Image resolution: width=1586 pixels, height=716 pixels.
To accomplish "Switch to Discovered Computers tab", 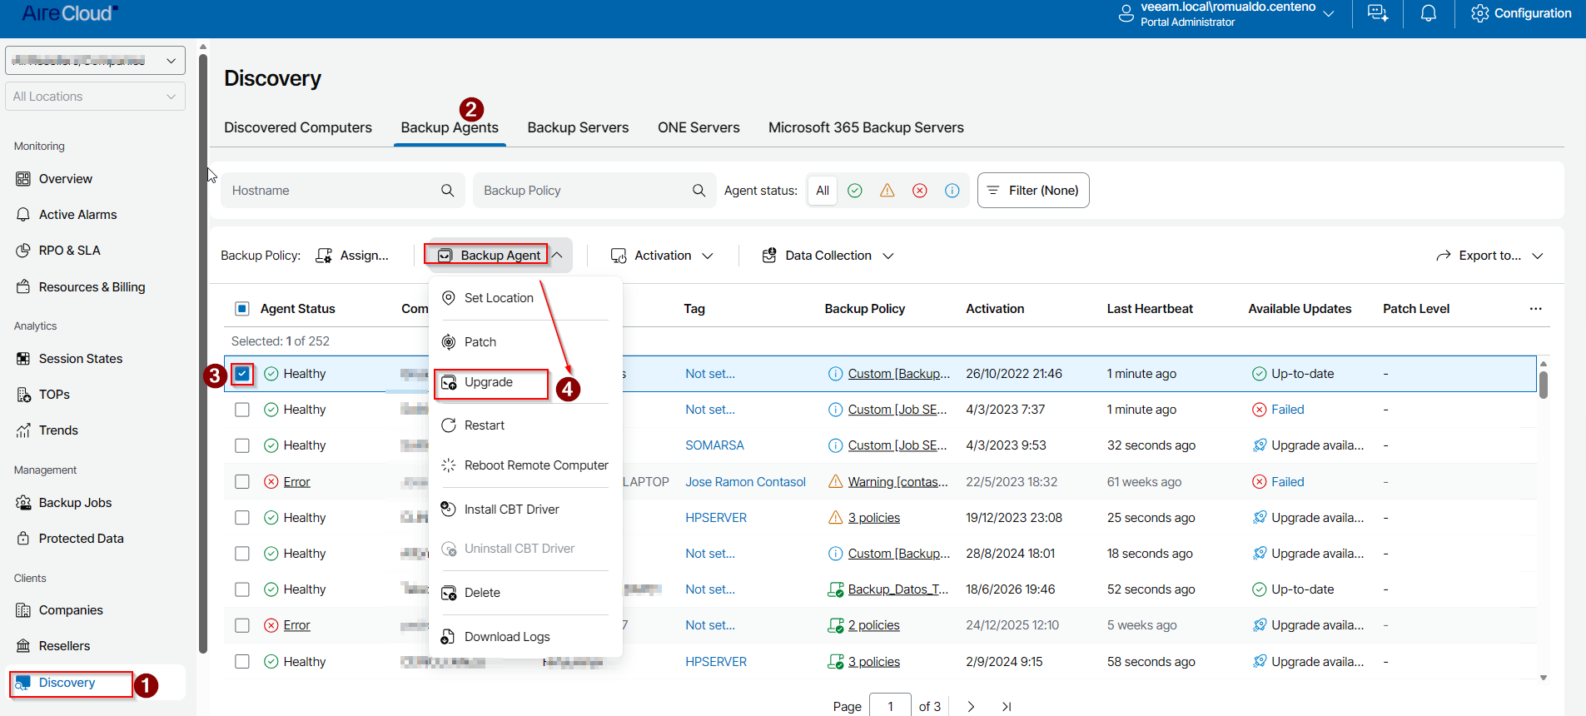I will (298, 127).
